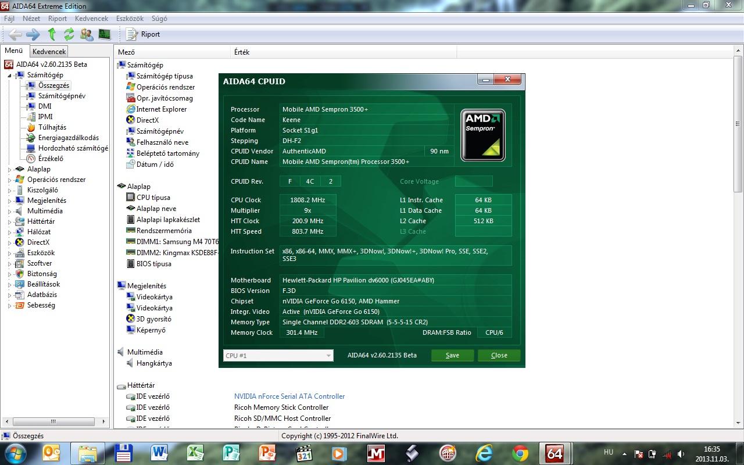Expand the Szoftver tree node
Screen dimensions: 744x465
point(10,264)
